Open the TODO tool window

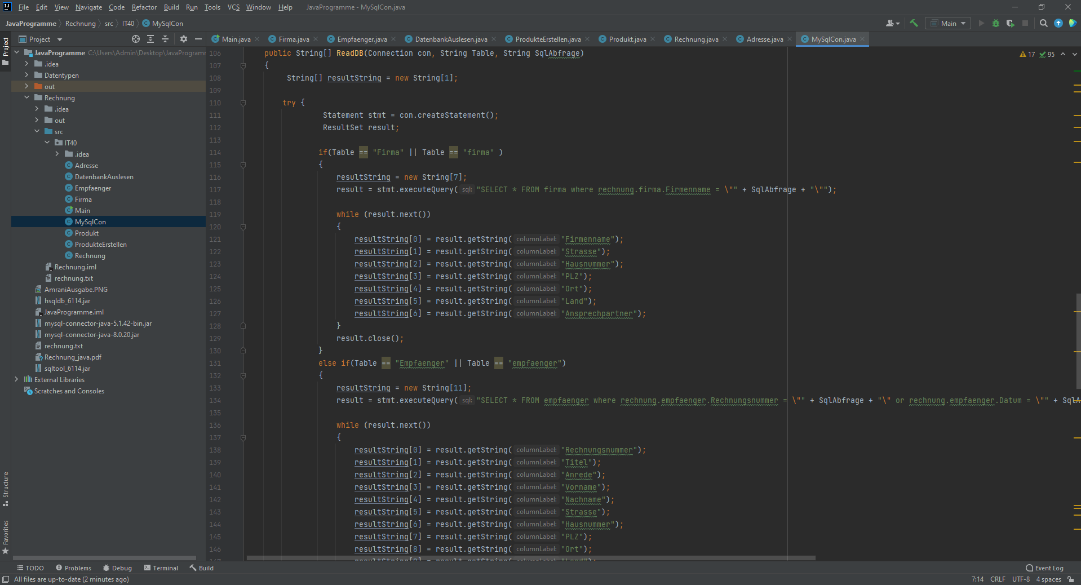(30, 568)
